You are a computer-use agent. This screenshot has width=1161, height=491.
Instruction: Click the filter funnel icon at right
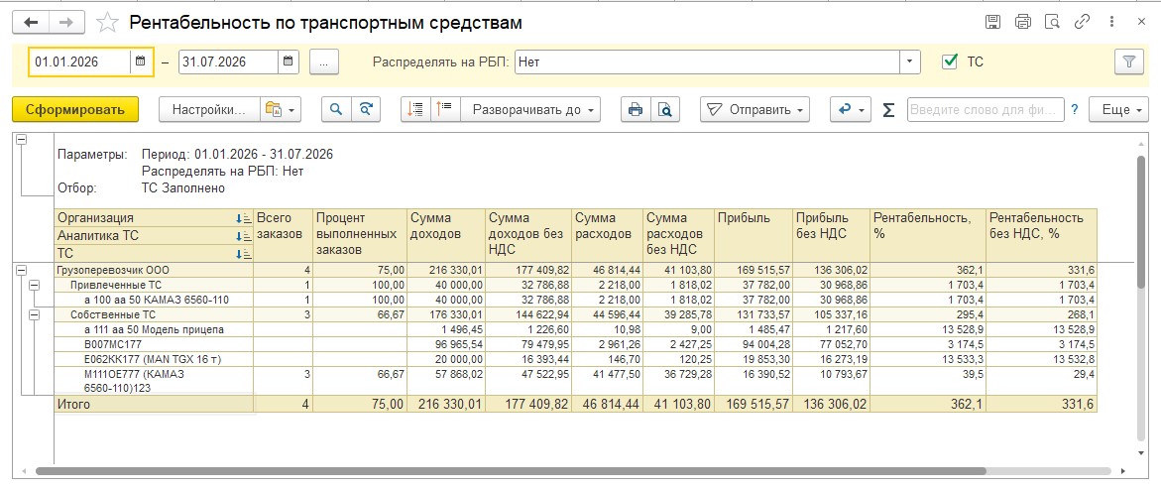[x=1128, y=62]
